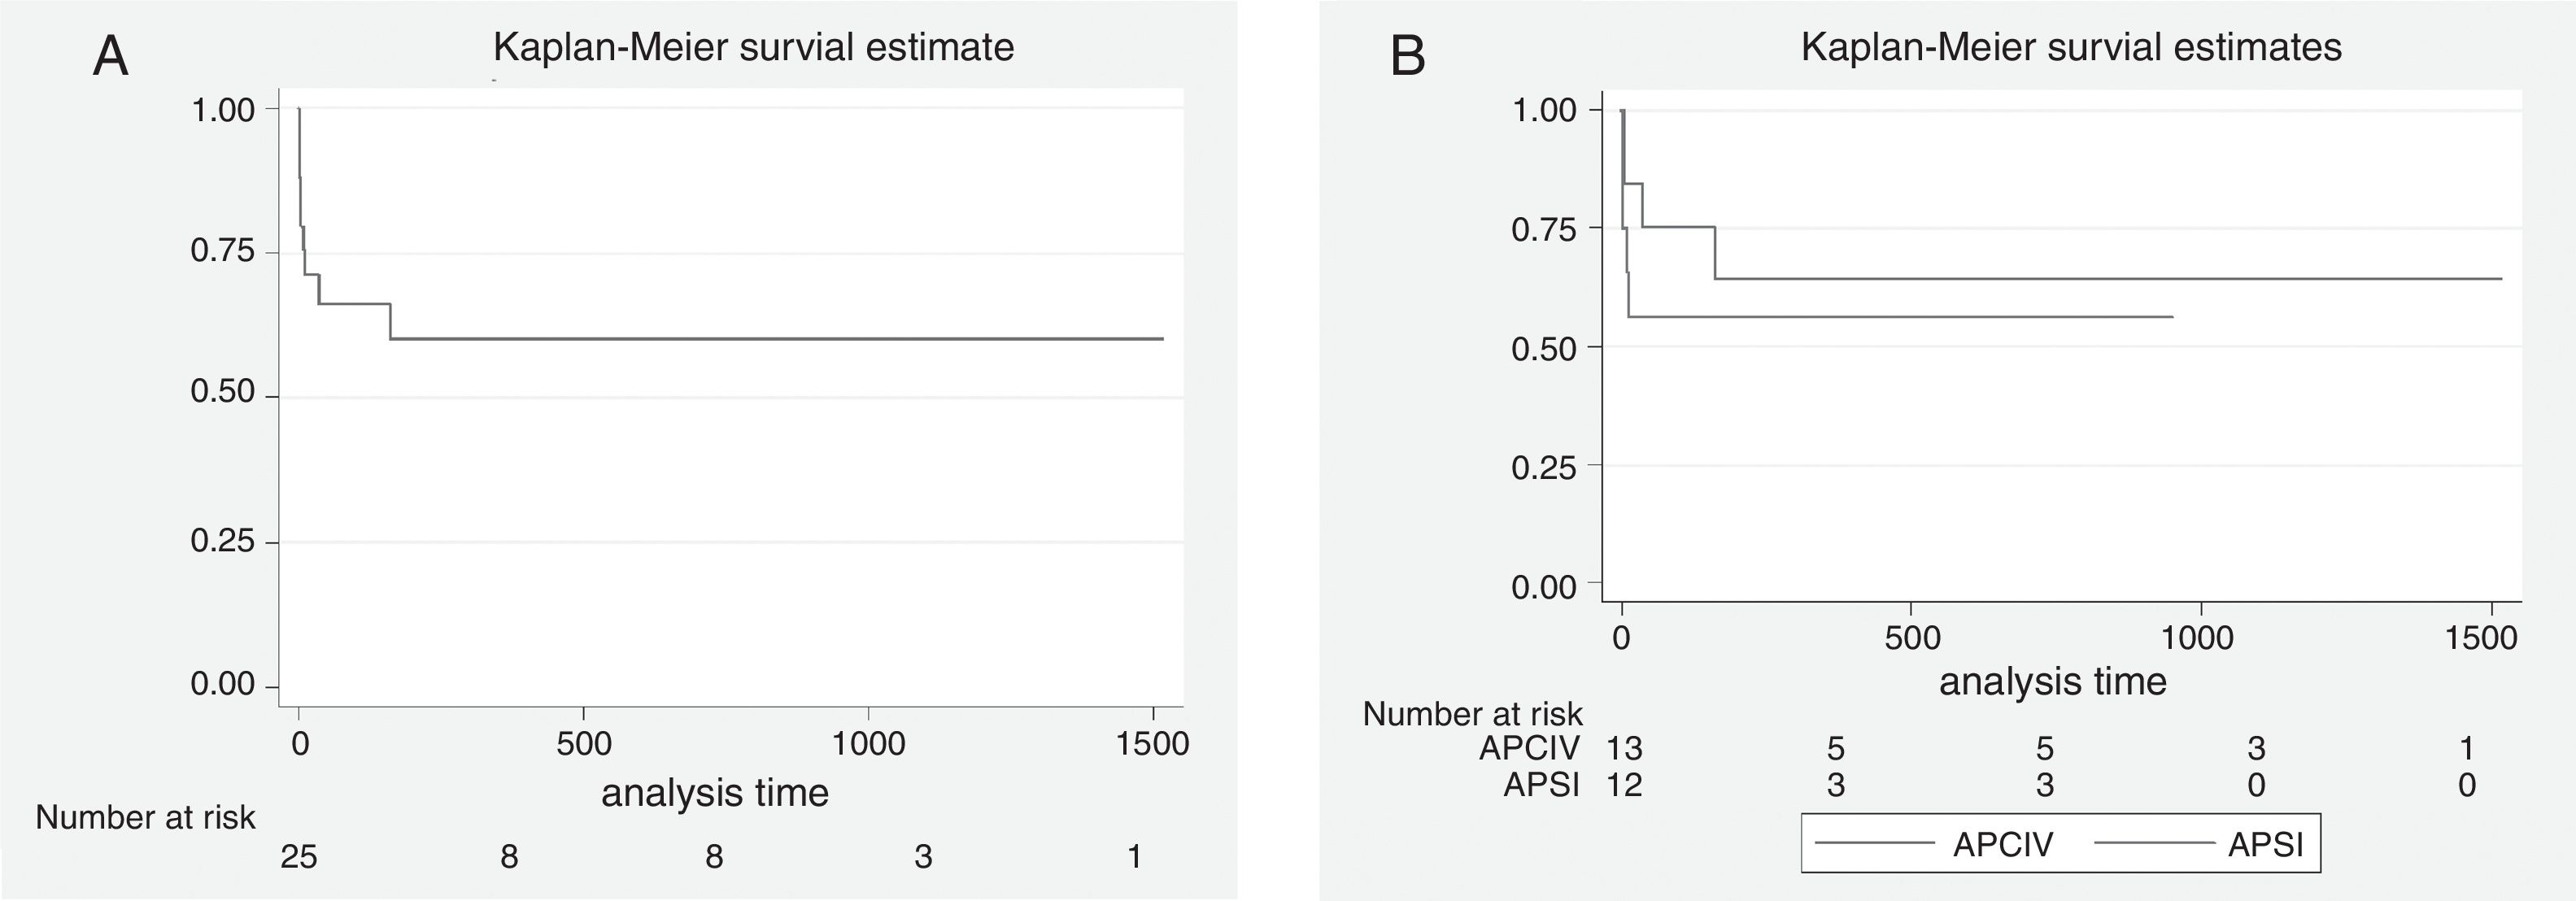Select the panel B Kaplan-Meier title
The height and width of the screenshot is (901, 2576).
(x=2071, y=47)
